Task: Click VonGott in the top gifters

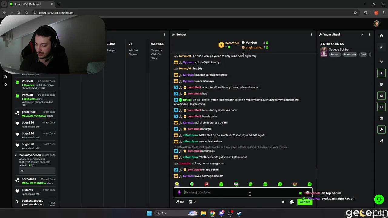Action: click(x=251, y=43)
